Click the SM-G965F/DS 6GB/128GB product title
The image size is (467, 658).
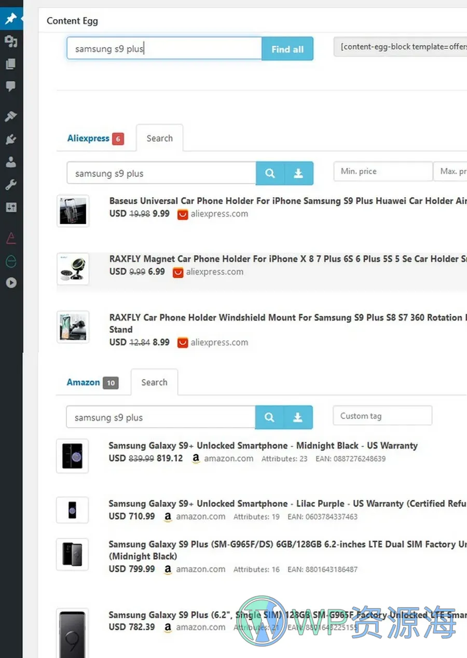[x=287, y=550]
